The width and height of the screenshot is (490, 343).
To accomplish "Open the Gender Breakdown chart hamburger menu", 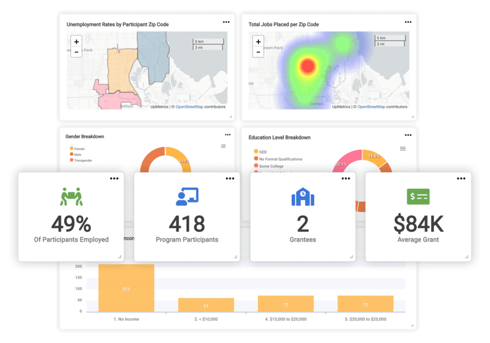I will pyautogui.click(x=223, y=146).
